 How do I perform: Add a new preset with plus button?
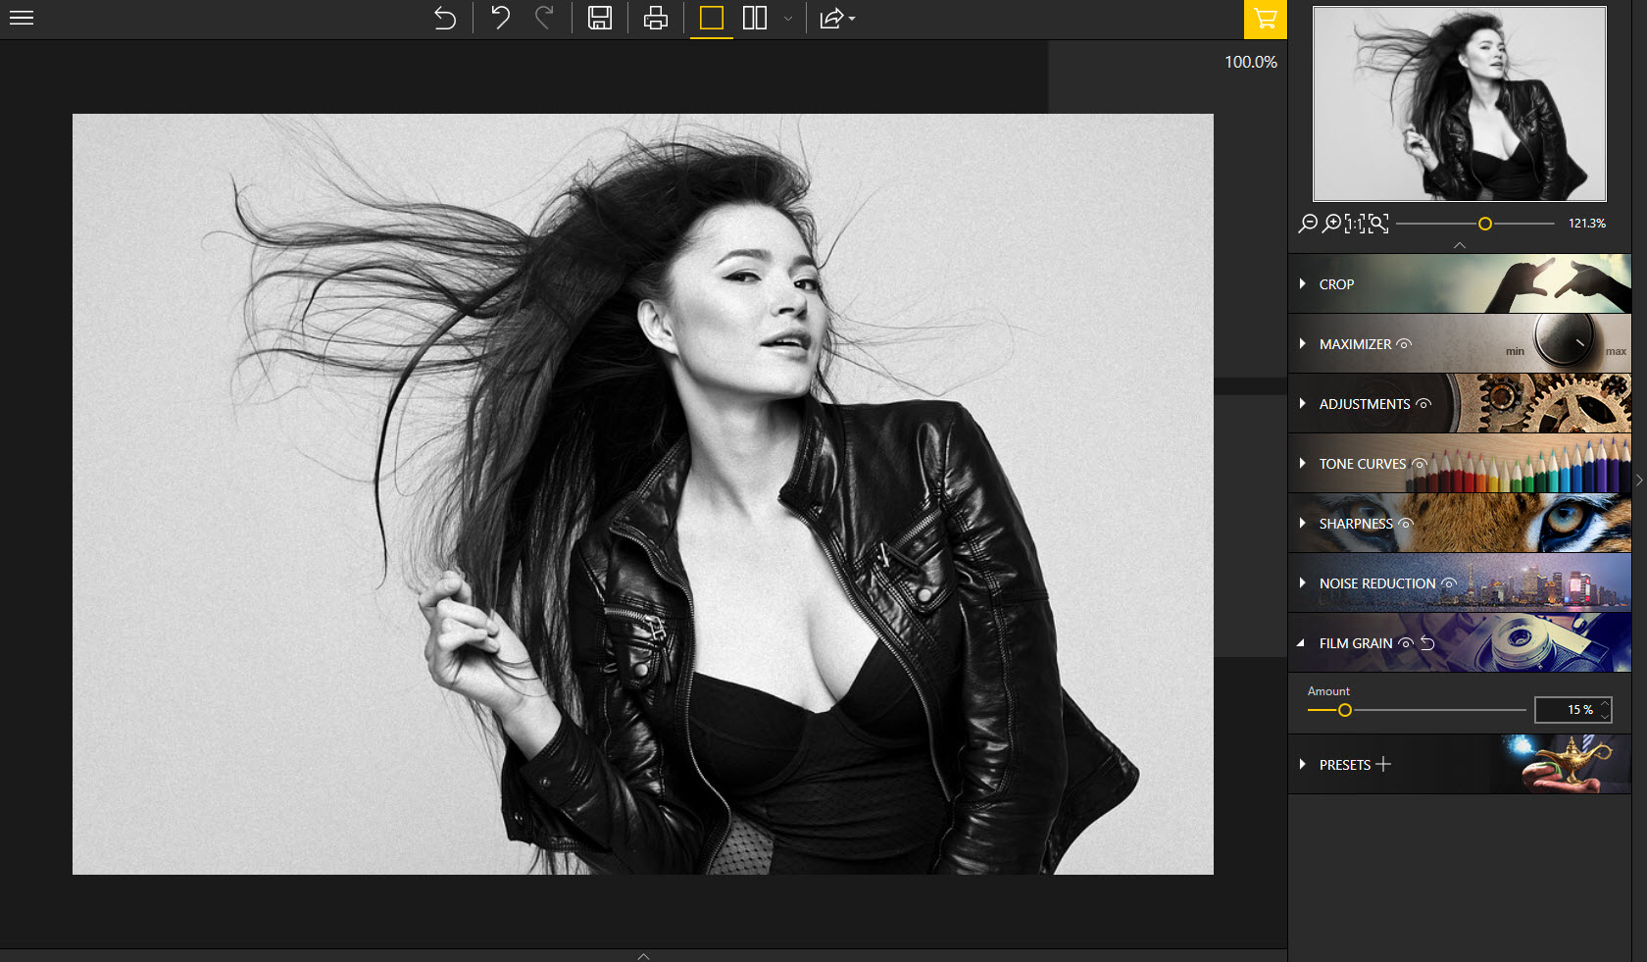click(x=1383, y=764)
